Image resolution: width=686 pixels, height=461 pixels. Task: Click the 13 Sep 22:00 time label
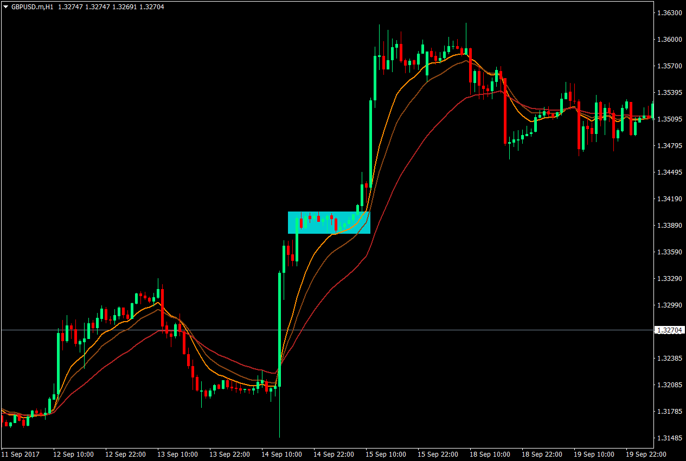pos(229,454)
